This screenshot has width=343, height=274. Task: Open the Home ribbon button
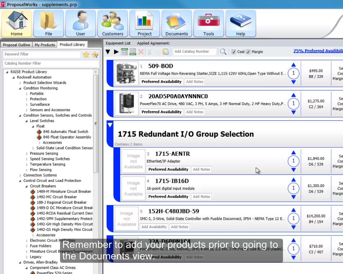(x=17, y=24)
